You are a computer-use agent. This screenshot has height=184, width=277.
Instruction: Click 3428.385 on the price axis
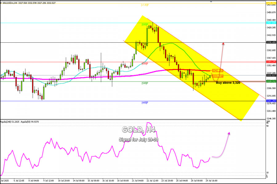tap(271, 28)
